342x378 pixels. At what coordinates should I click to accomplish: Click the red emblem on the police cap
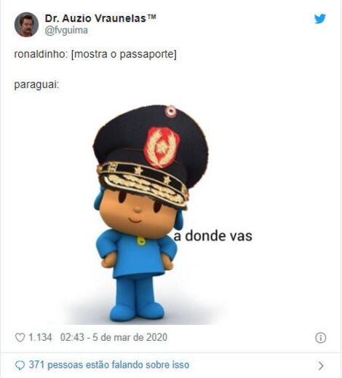[162, 147]
